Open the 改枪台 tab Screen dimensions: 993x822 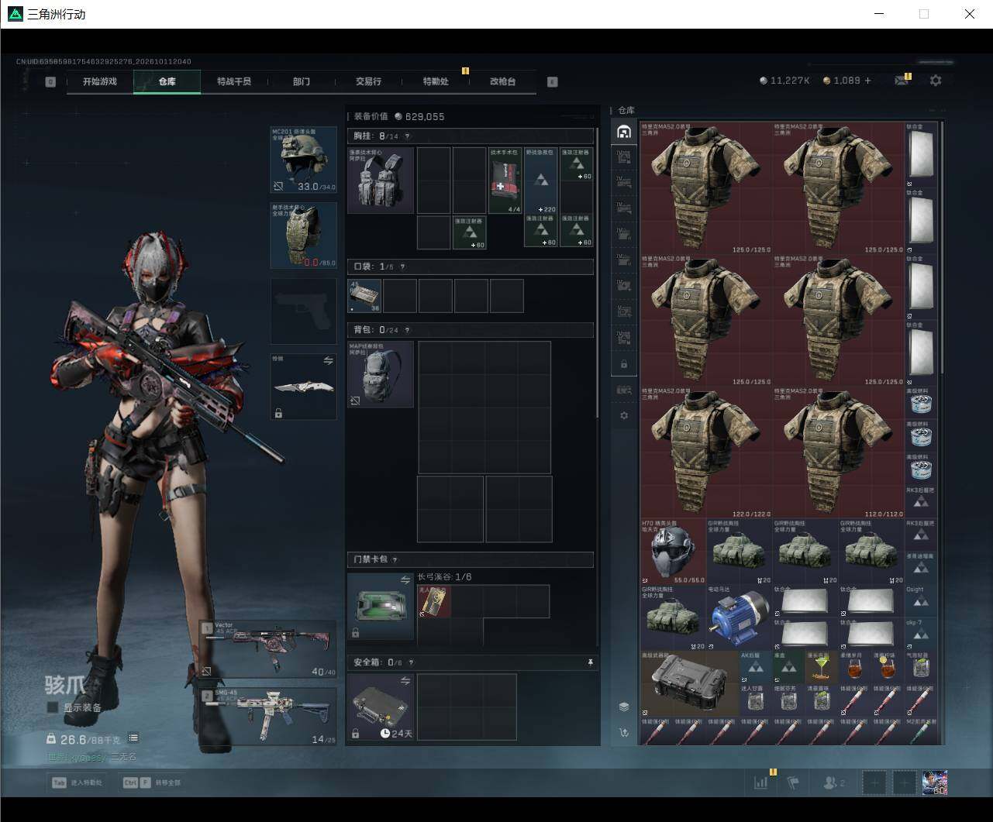[502, 81]
